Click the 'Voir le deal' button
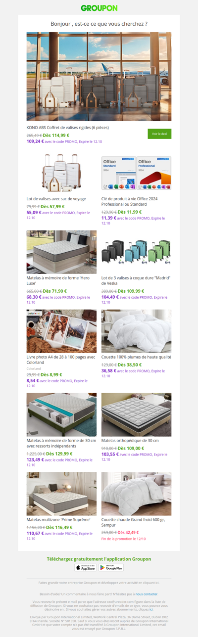 [x=159, y=134]
